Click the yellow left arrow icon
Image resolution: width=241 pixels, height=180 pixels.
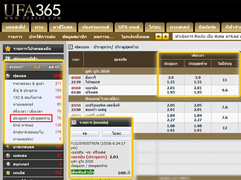coord(158,37)
